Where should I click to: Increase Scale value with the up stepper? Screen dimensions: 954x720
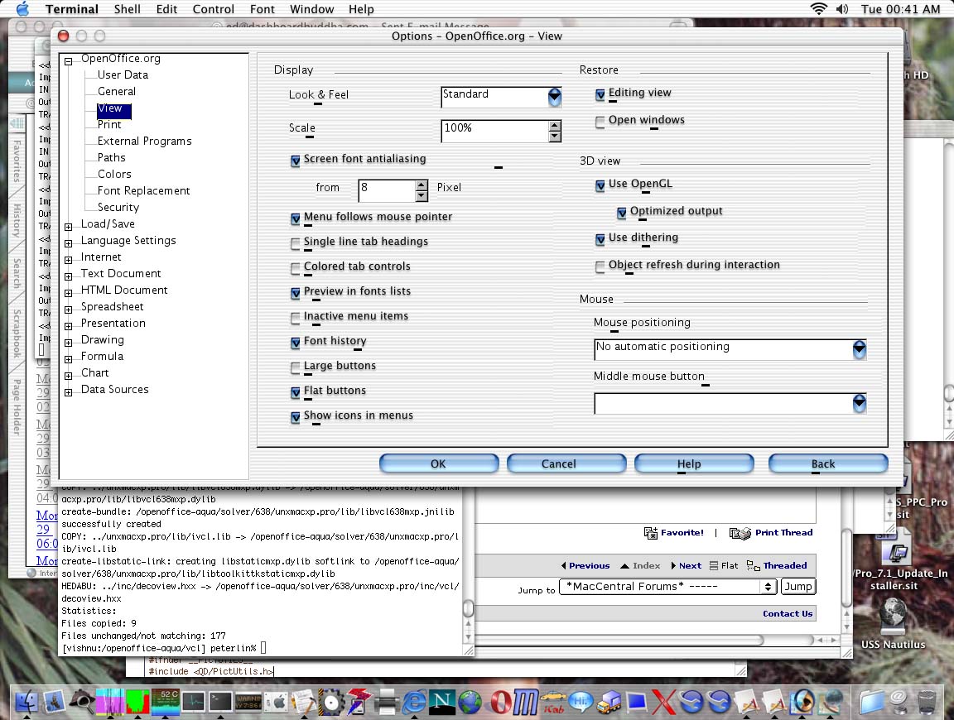pos(554,126)
